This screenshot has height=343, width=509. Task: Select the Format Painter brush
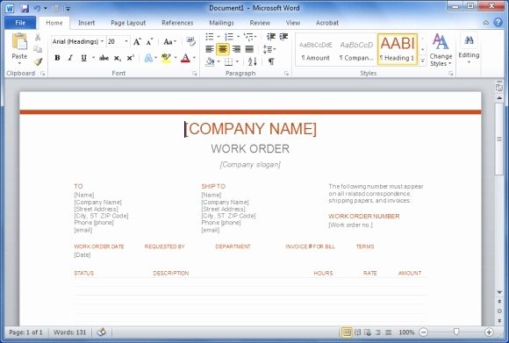pyautogui.click(x=38, y=61)
